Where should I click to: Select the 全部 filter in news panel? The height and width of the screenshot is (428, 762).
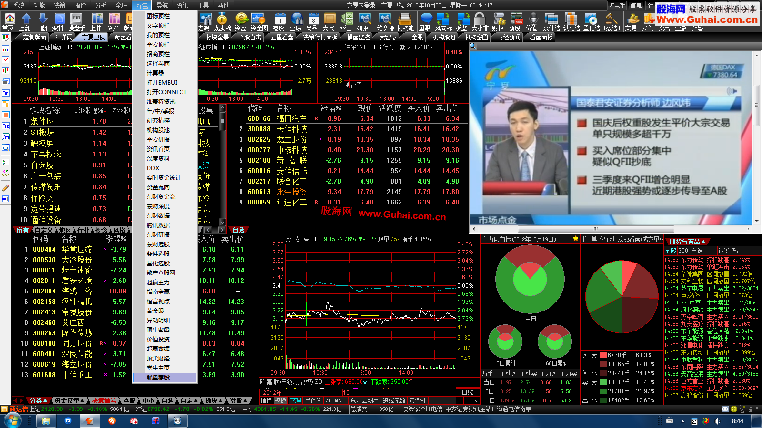pos(671,251)
